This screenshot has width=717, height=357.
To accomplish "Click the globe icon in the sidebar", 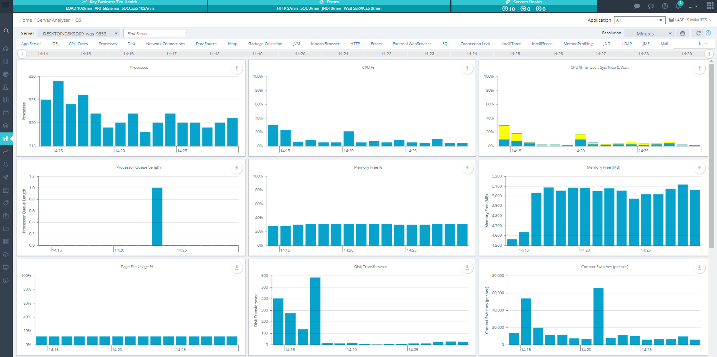I will [x=6, y=74].
